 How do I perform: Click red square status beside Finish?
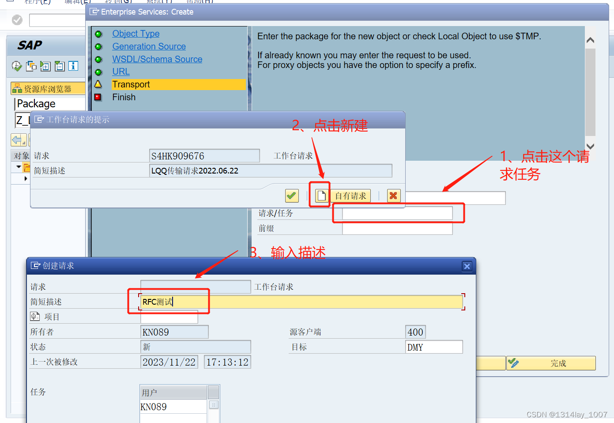point(98,97)
